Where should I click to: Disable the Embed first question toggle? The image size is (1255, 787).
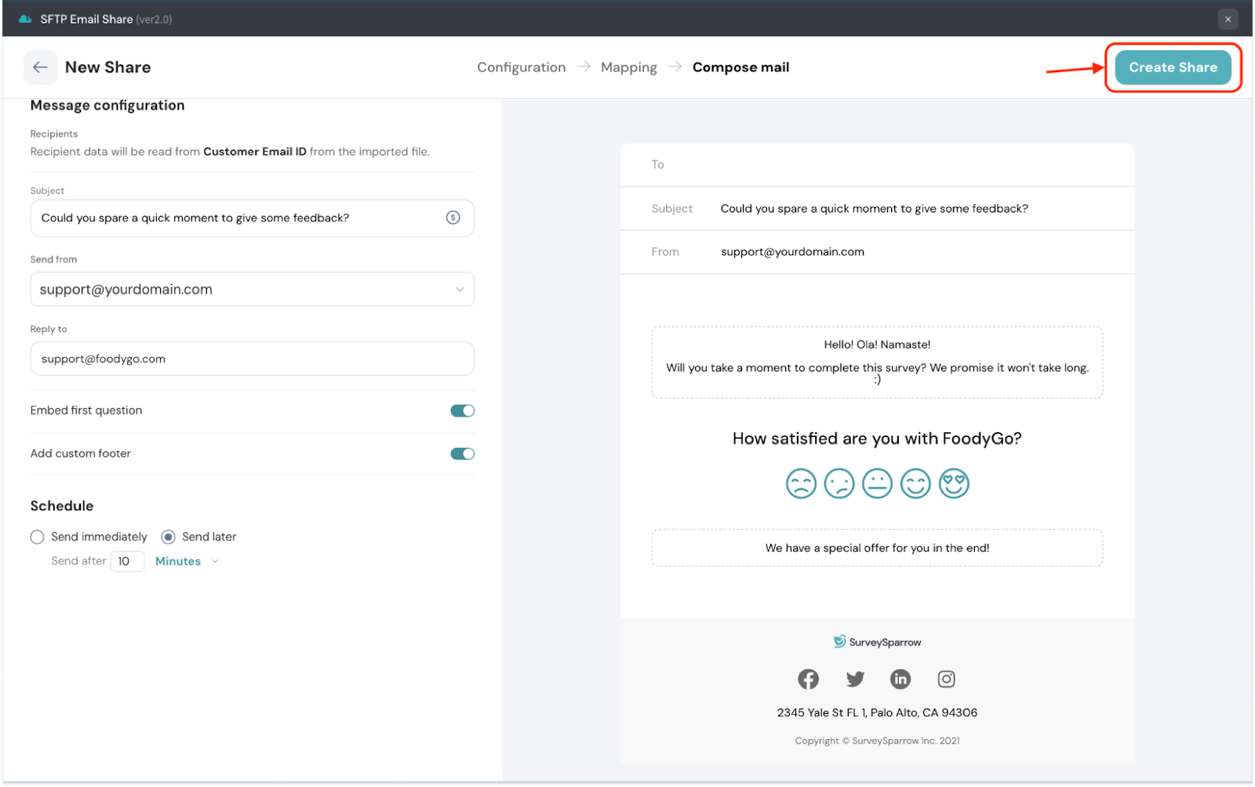click(462, 410)
